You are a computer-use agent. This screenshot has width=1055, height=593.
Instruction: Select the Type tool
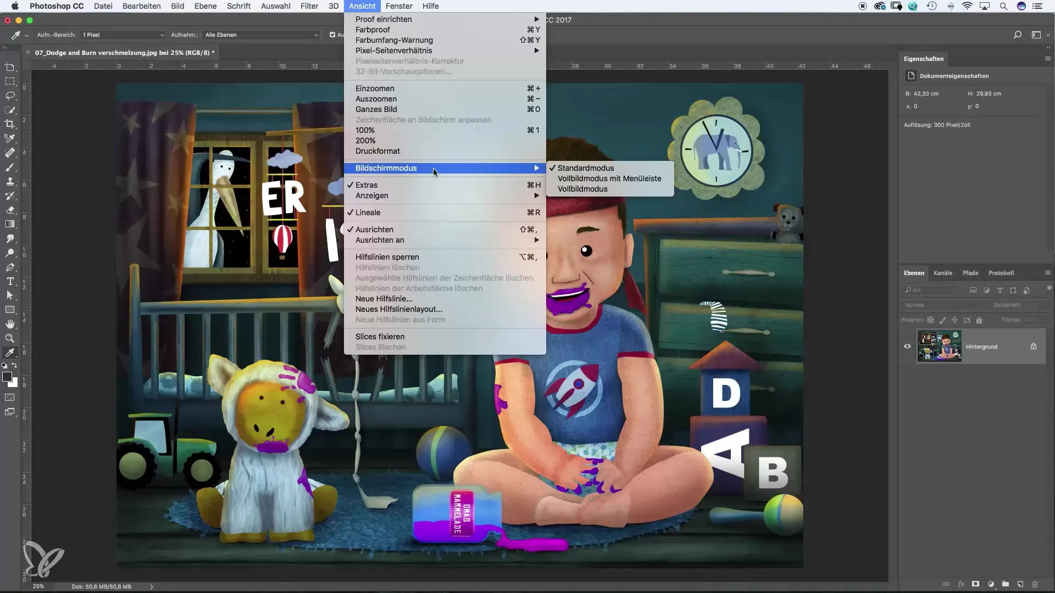point(10,282)
